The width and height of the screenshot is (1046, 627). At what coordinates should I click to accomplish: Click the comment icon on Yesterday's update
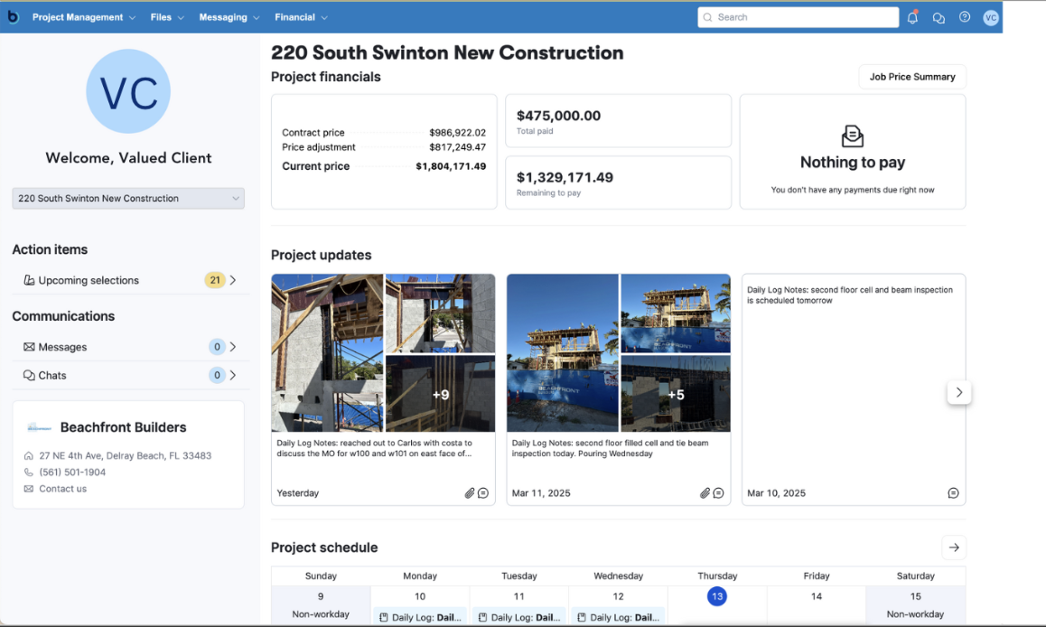(483, 493)
